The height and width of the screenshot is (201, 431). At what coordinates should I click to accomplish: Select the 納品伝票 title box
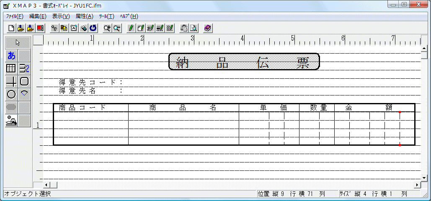click(x=244, y=61)
